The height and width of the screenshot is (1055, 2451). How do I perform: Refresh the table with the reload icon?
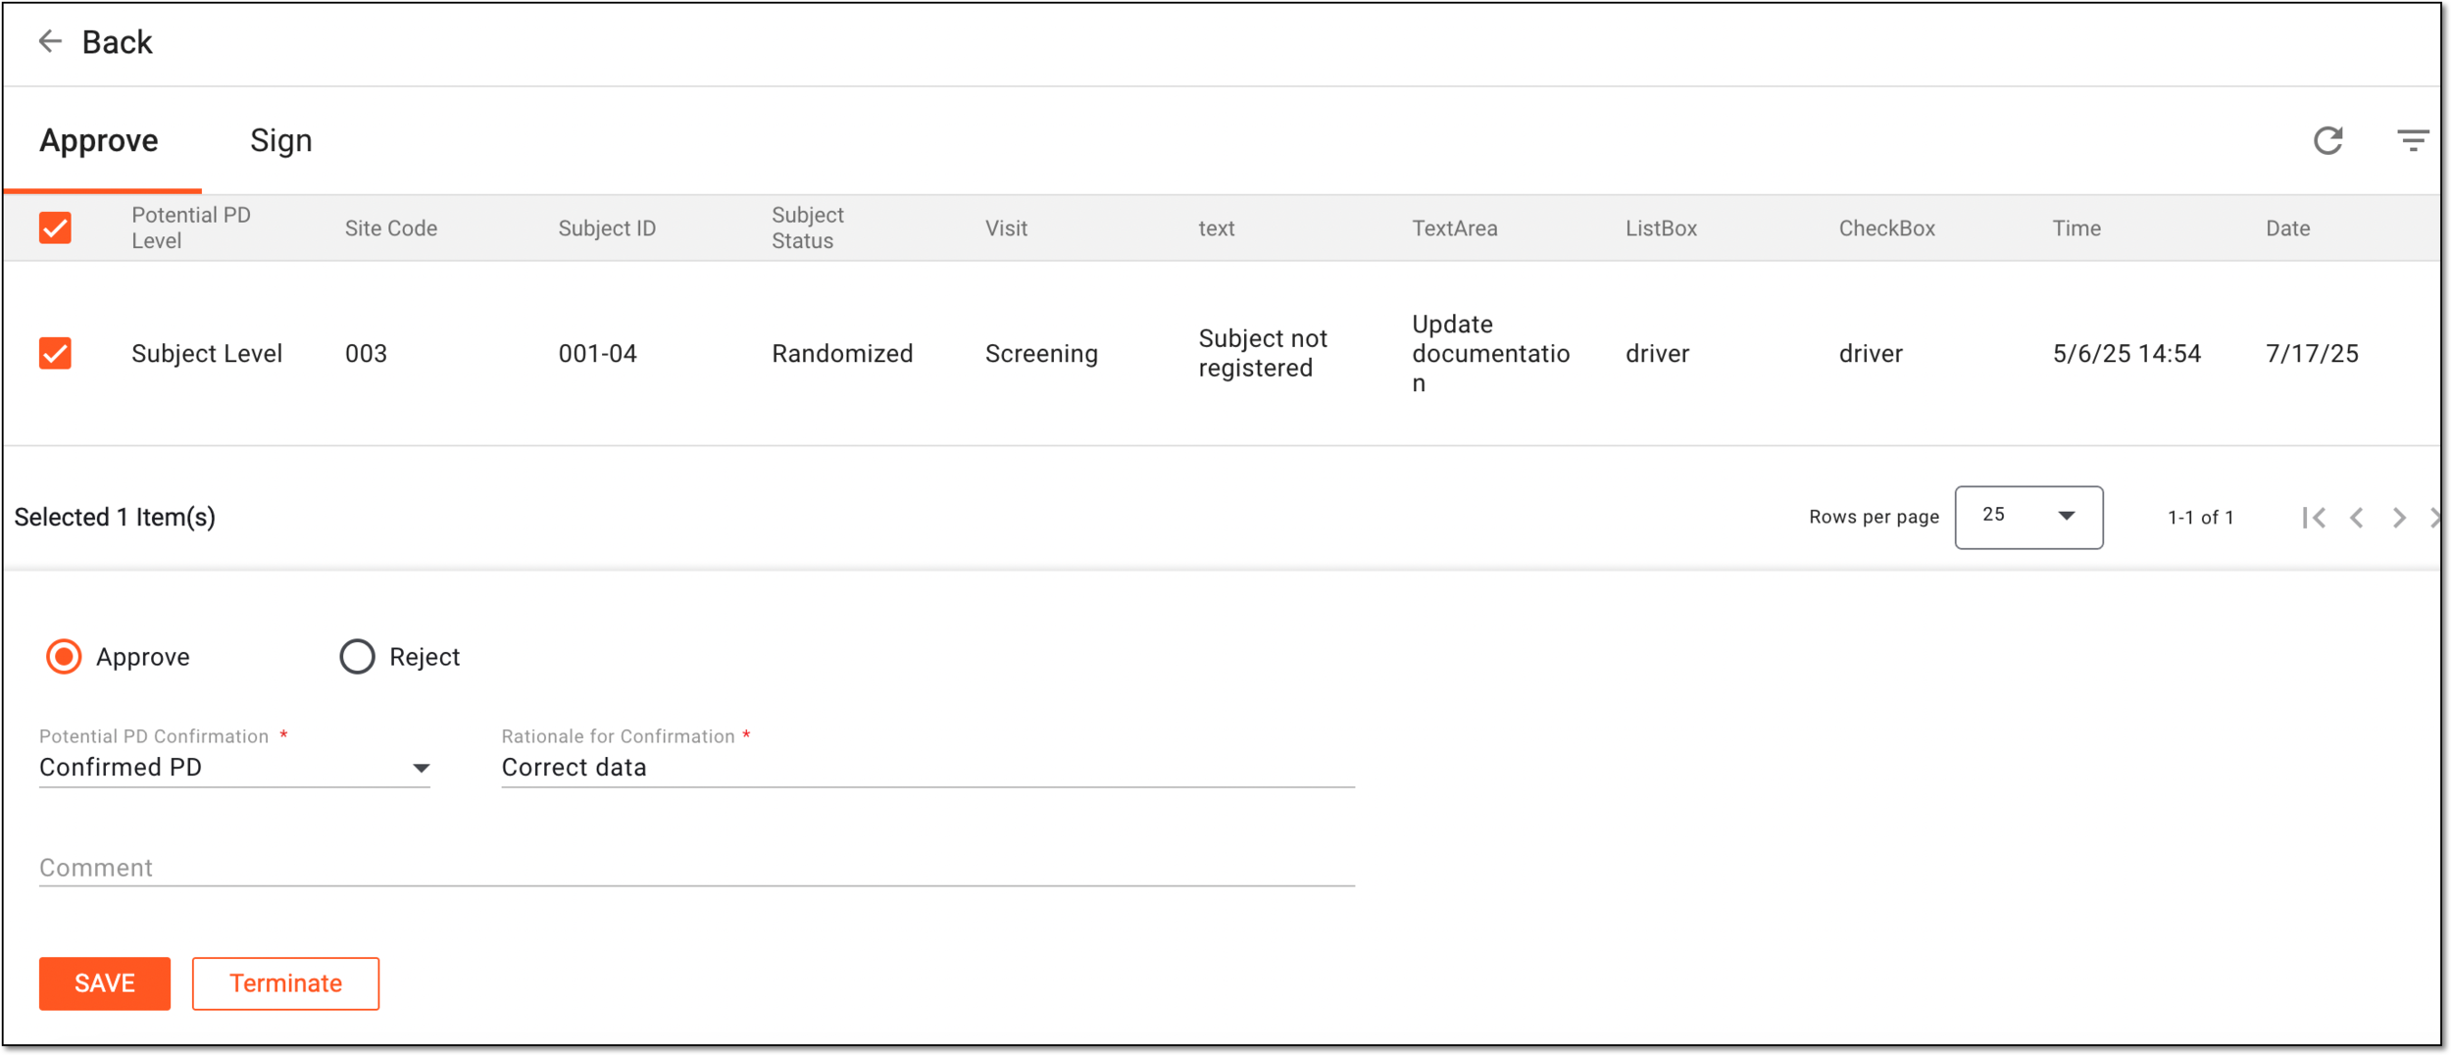point(2327,141)
